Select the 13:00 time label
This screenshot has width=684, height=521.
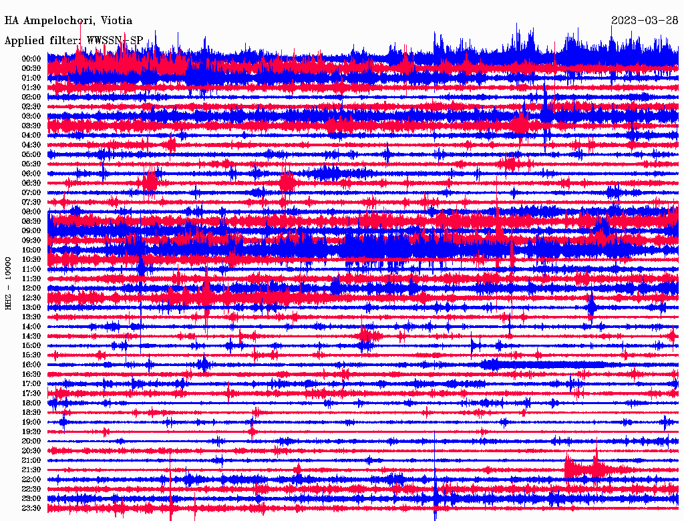tap(31, 308)
